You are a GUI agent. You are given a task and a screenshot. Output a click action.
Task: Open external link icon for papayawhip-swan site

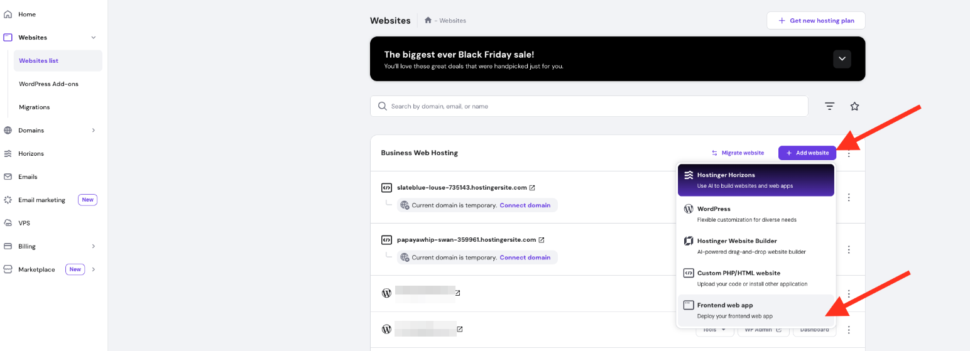(542, 240)
